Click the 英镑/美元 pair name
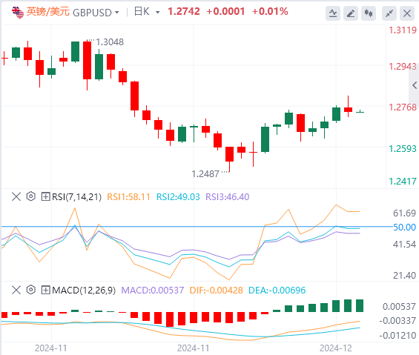 47,12
